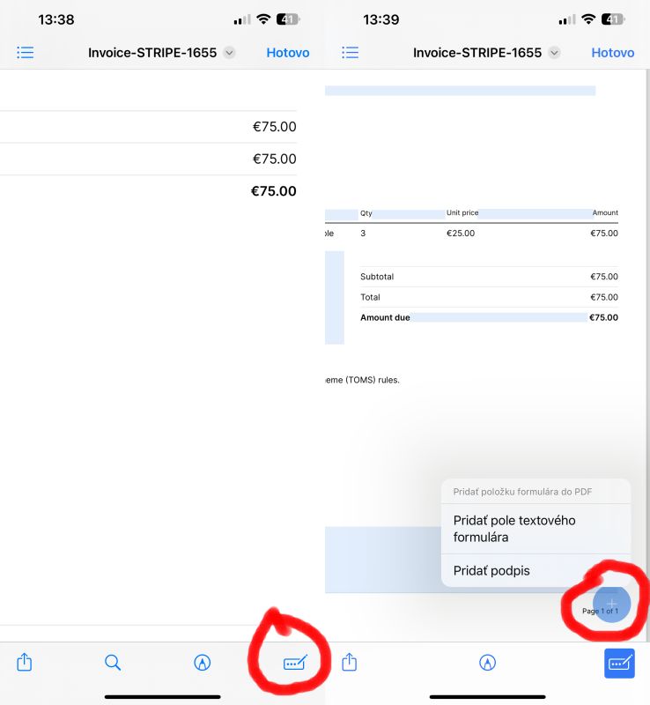Tap the form fill icon on left screen
The width and height of the screenshot is (650, 705).
tap(294, 663)
